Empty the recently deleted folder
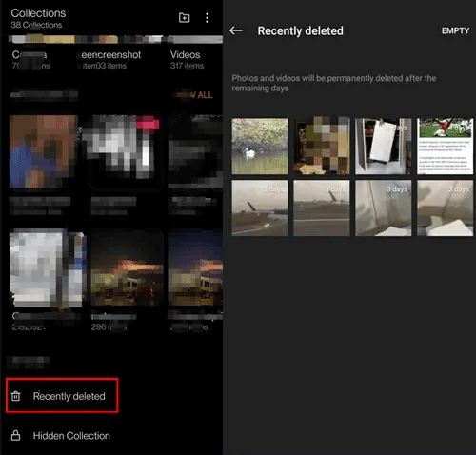 pyautogui.click(x=455, y=30)
